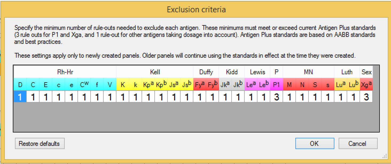Click the cyan D antigen header

tap(20, 84)
